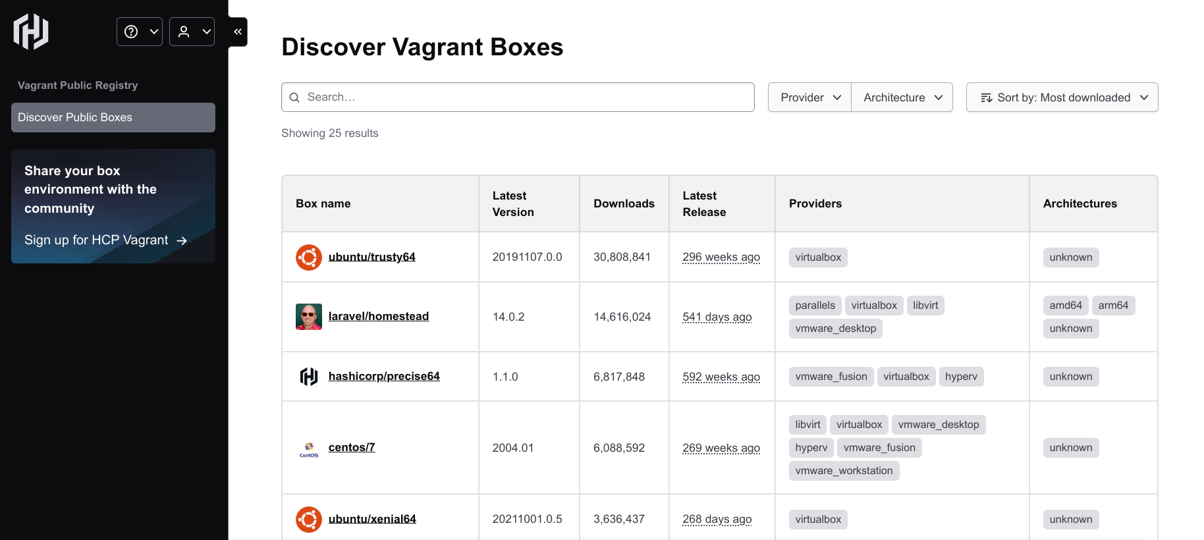
Task: Open the help menu dropdown
Action: (x=140, y=32)
